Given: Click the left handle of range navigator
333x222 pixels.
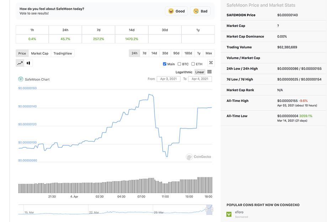Looking at the screenshot, I should pyautogui.click(x=207, y=210).
